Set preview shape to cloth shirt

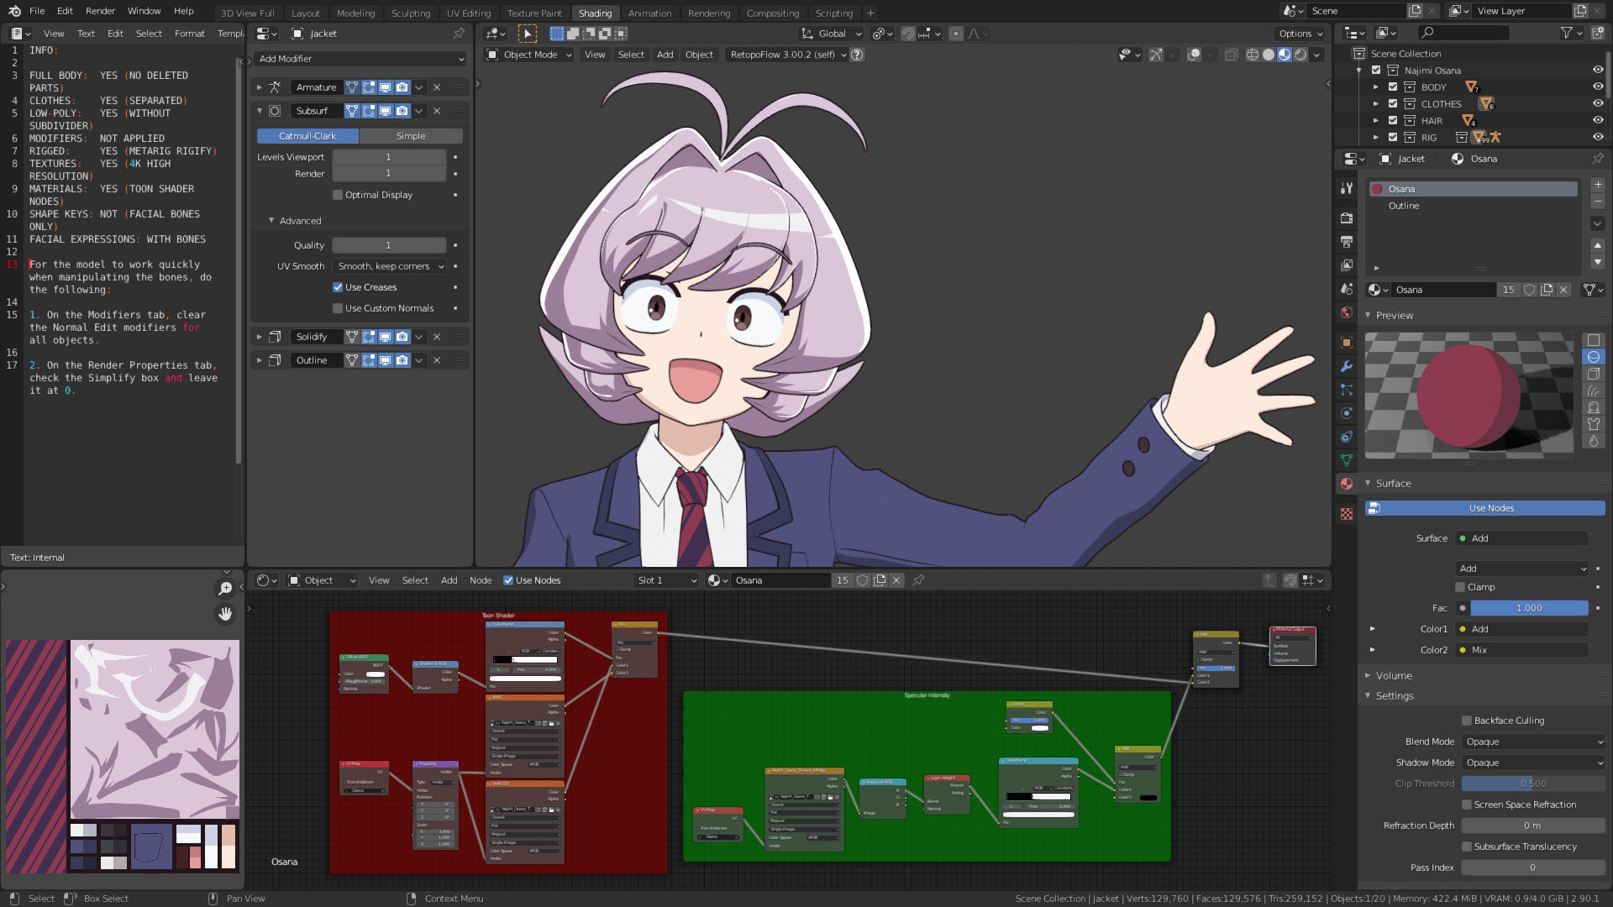click(1593, 424)
